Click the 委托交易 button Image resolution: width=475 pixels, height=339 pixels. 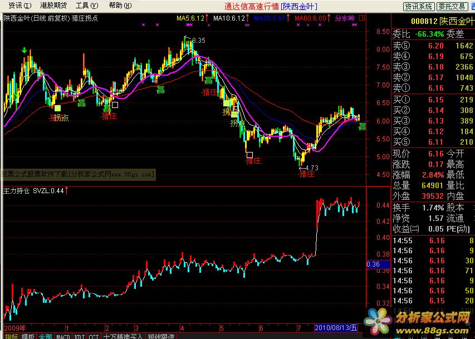(452, 6)
